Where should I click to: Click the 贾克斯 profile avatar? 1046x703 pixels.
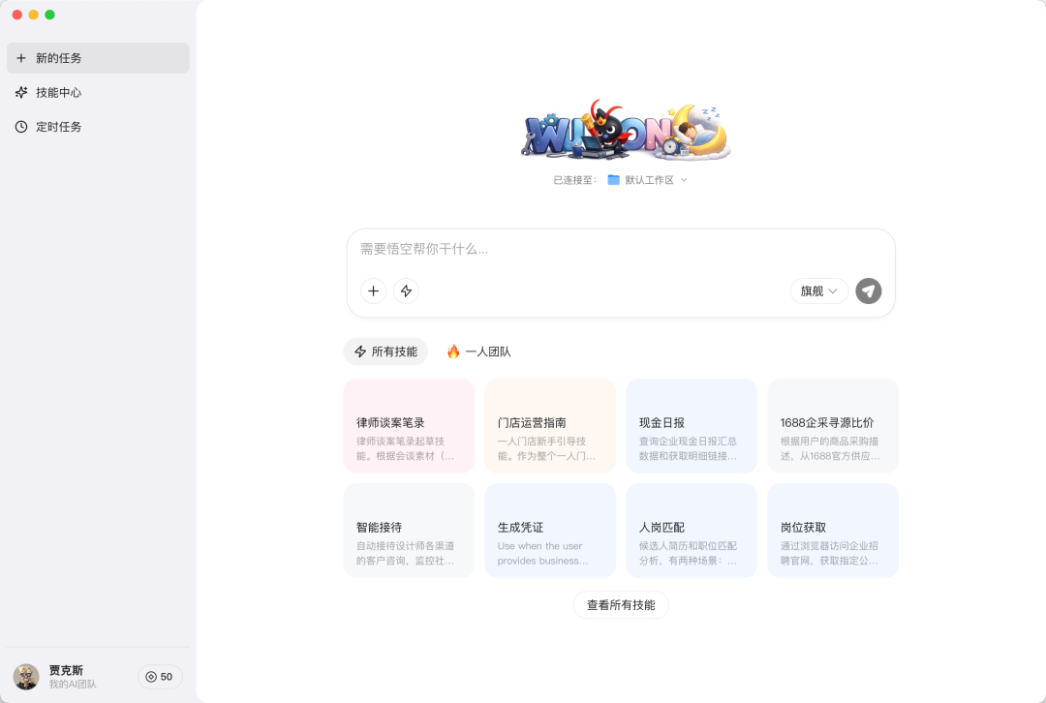[25, 677]
